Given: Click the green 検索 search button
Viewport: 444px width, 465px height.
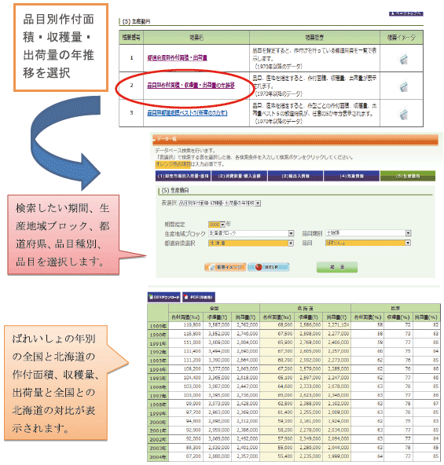Looking at the screenshot, I should click(337, 267).
